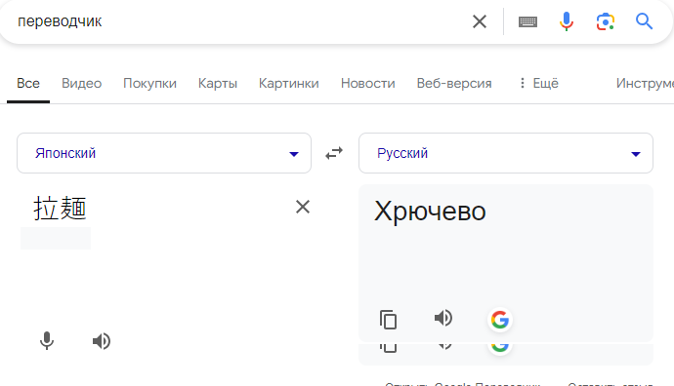
Task: Open the on-screen keyboard icon
Action: [527, 21]
